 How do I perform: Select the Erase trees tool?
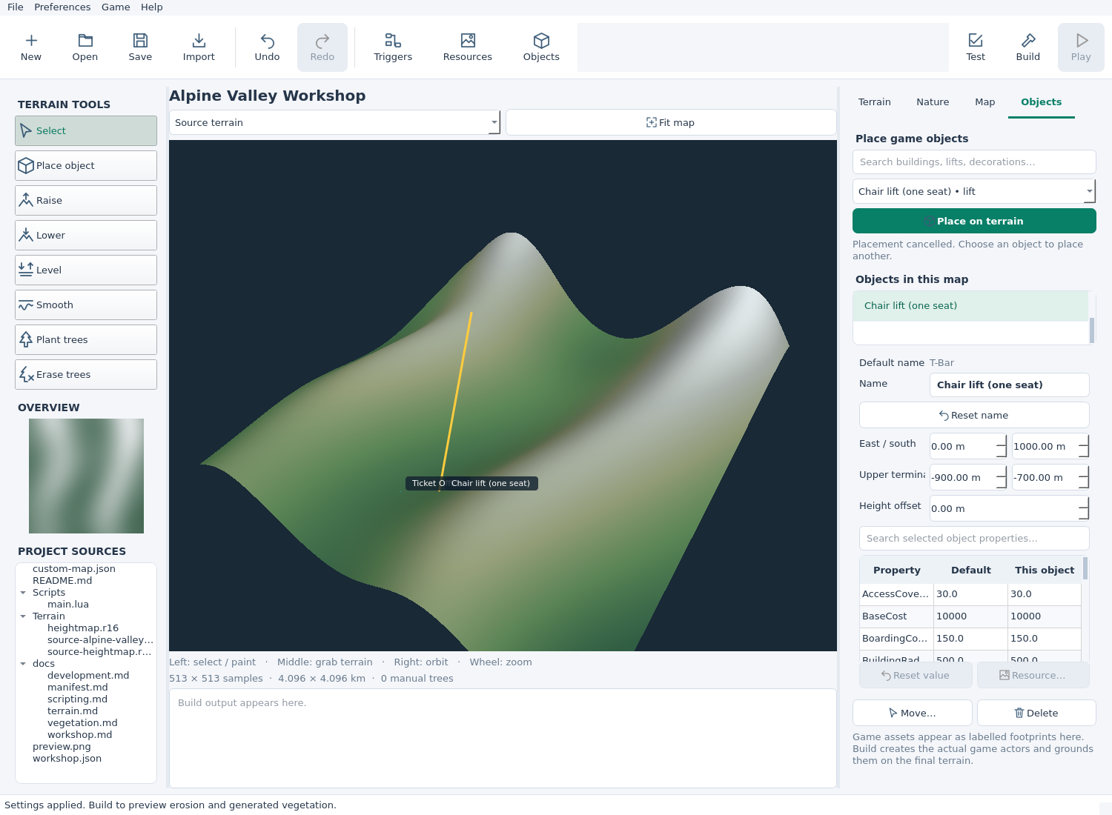pyautogui.click(x=86, y=375)
